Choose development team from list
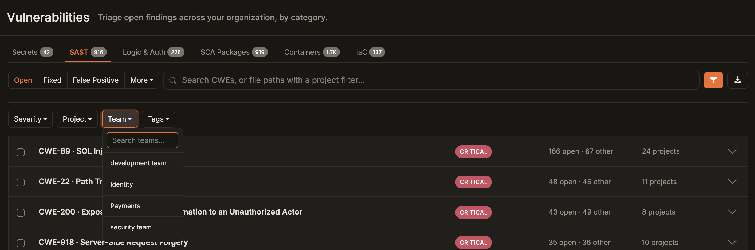This screenshot has width=755, height=250. click(143, 163)
